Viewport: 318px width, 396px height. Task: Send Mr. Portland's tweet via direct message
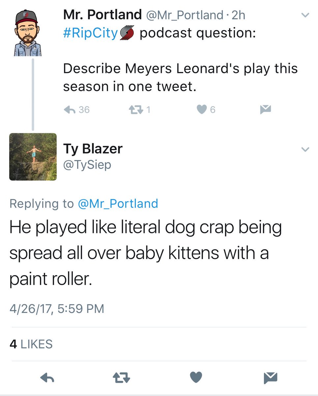pos(265,110)
